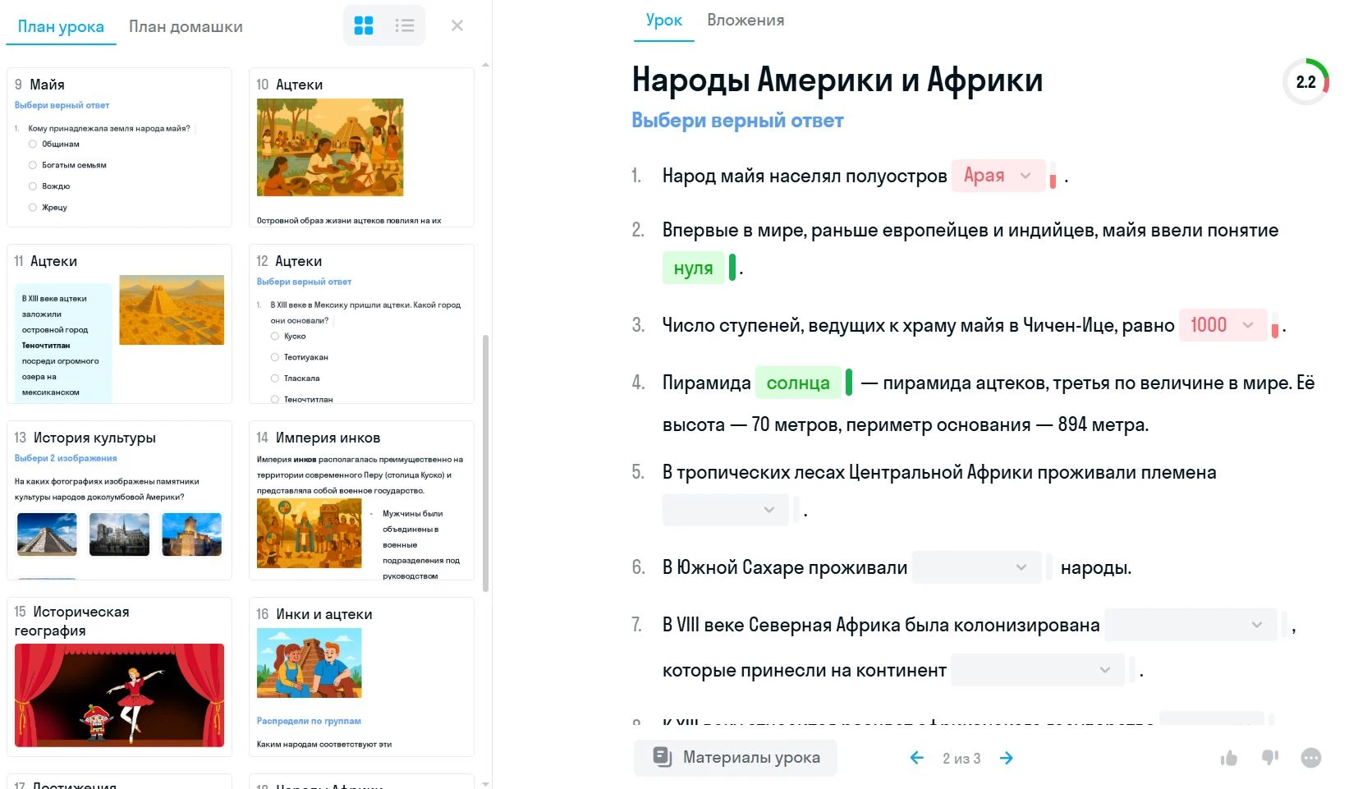Open Материалы урока button
This screenshot has width=1358, height=789.
pyautogui.click(x=736, y=758)
